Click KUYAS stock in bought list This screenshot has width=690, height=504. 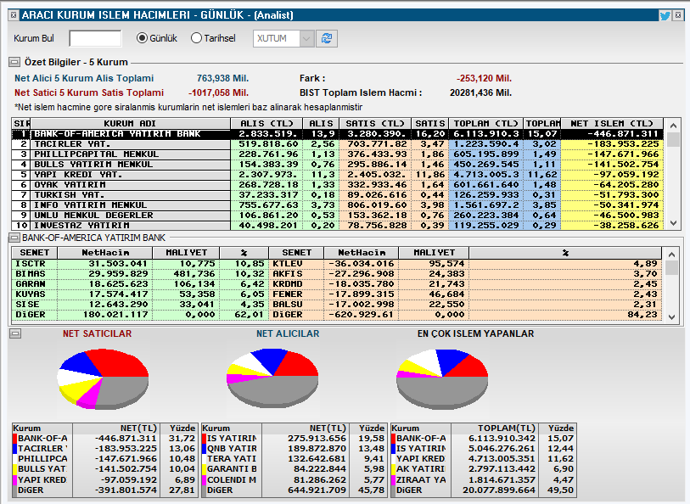(31, 294)
